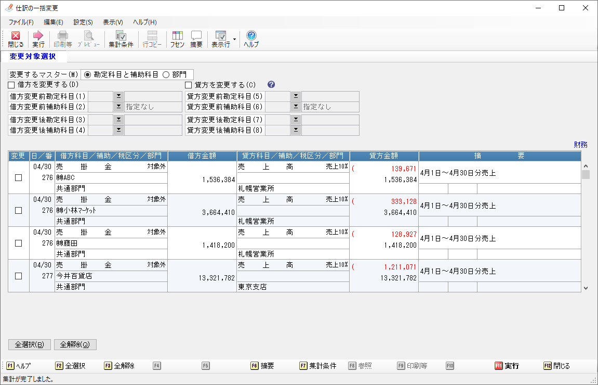Image resolution: width=598 pixels, height=385 pixels.
Task: Open 借方変更後補助科目(4) dropdown arrow
Action: click(118, 130)
